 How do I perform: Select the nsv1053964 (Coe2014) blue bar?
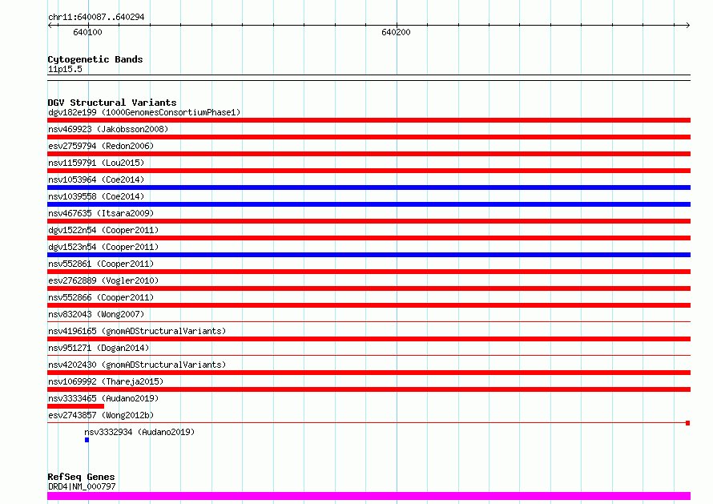369,187
